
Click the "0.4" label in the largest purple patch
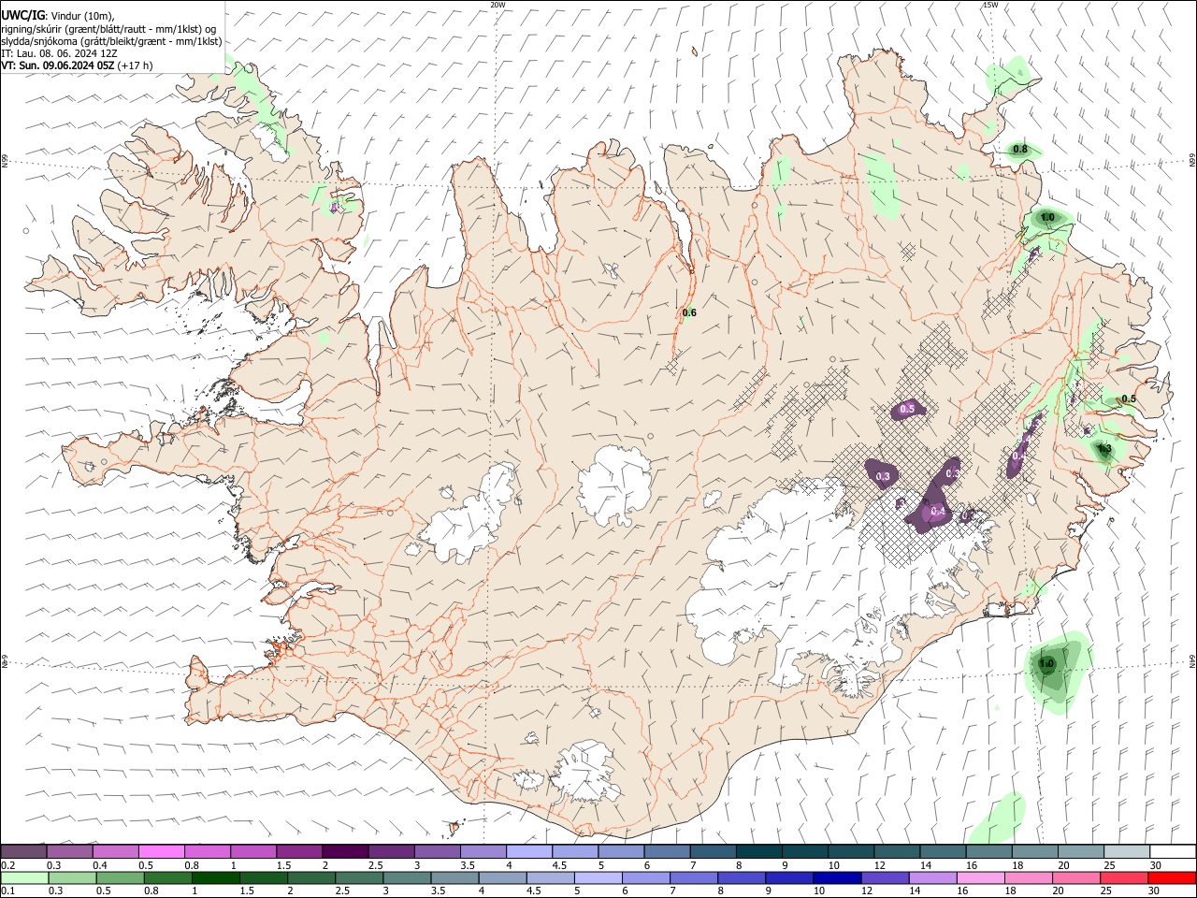tap(938, 511)
